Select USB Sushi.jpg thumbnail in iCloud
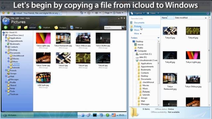The height and width of the screenshot is (119, 212). tap(43, 78)
